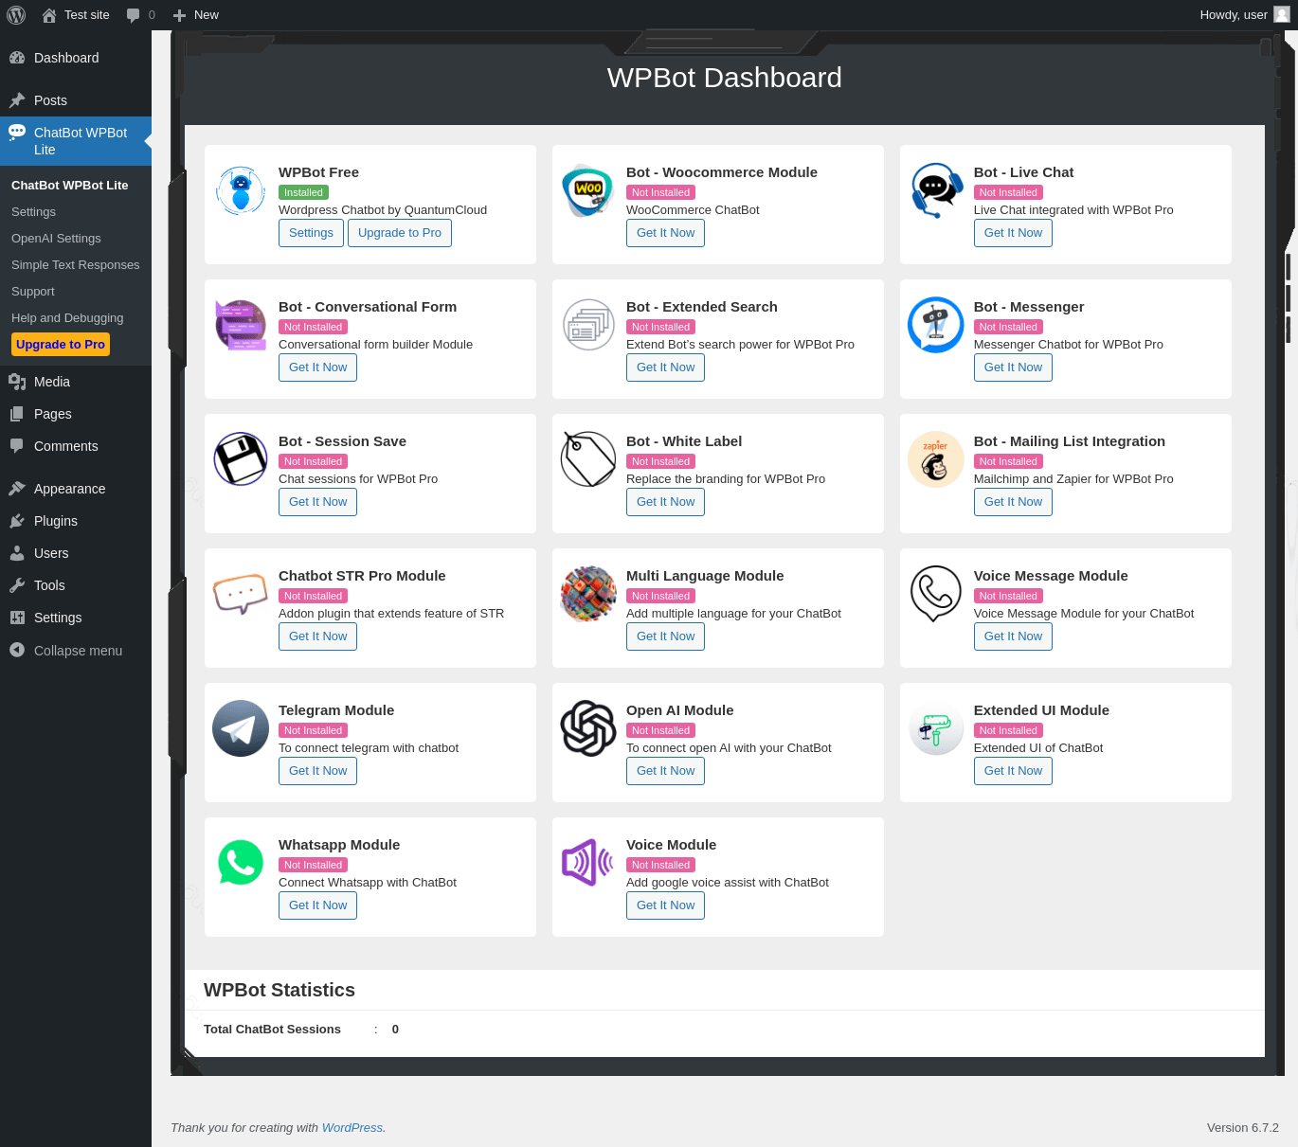Click the plus New icon in admin bar
This screenshot has height=1147, width=1298.
pos(179,15)
